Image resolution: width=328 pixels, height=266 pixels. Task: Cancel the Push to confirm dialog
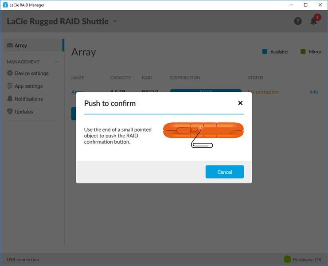pos(224,172)
